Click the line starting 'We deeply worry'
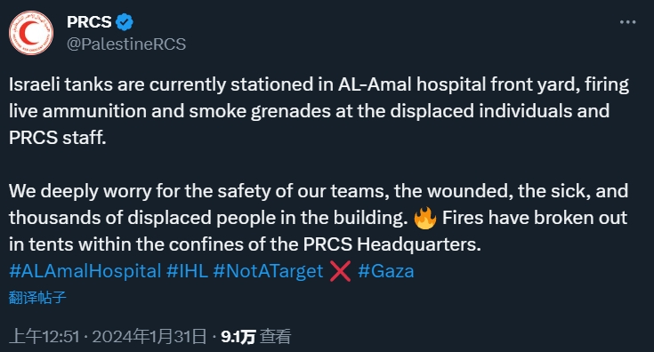 (319, 191)
